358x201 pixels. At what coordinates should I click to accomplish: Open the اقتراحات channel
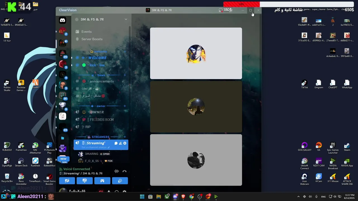click(101, 88)
